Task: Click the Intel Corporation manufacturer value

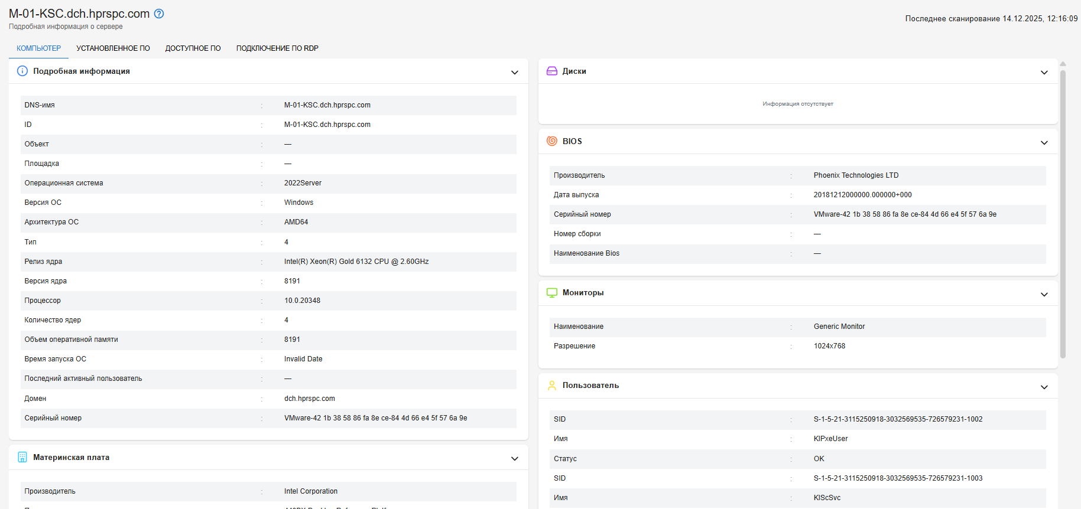Action: pos(311,491)
